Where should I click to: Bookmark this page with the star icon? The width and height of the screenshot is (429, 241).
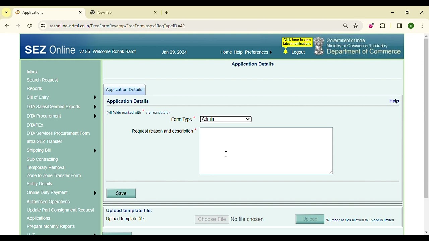pyautogui.click(x=356, y=26)
